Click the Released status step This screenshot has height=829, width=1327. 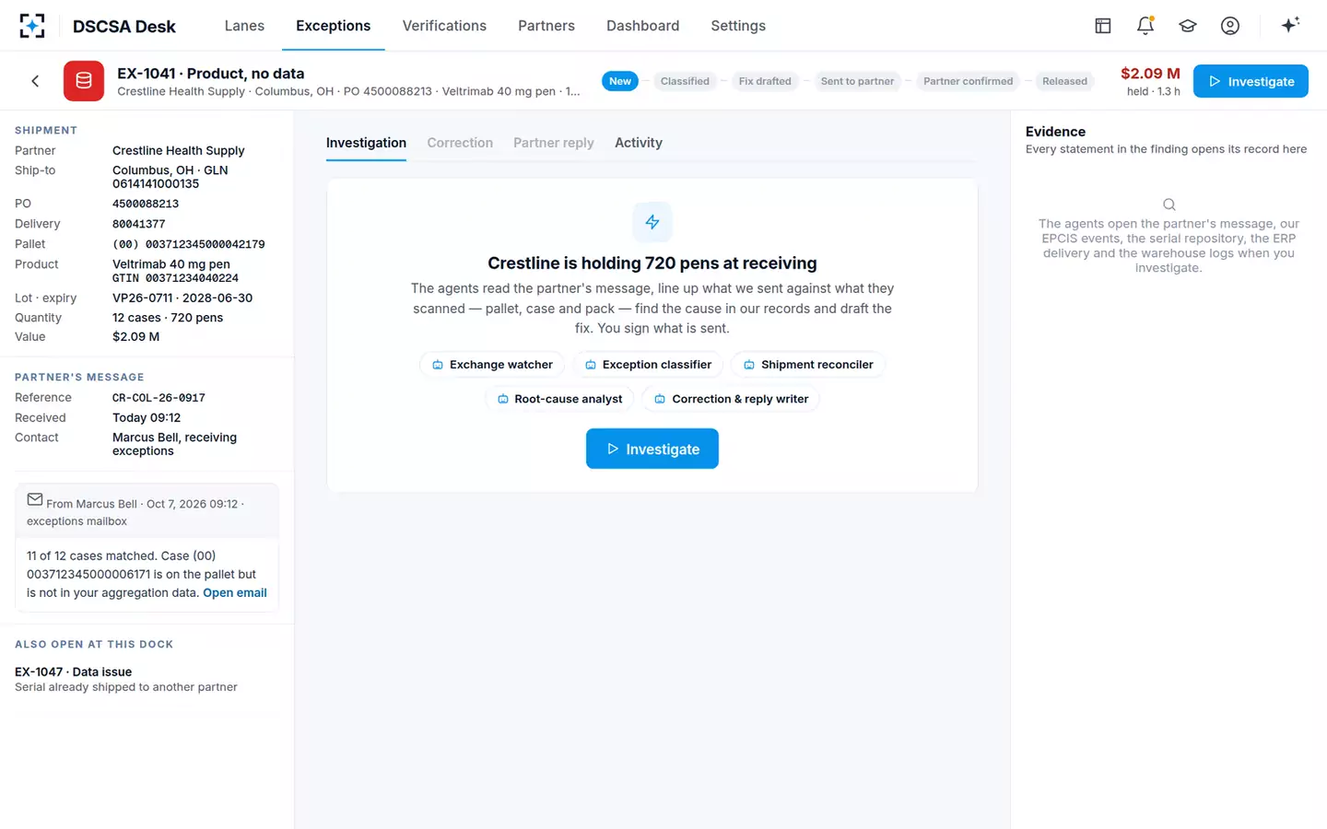[1064, 81]
